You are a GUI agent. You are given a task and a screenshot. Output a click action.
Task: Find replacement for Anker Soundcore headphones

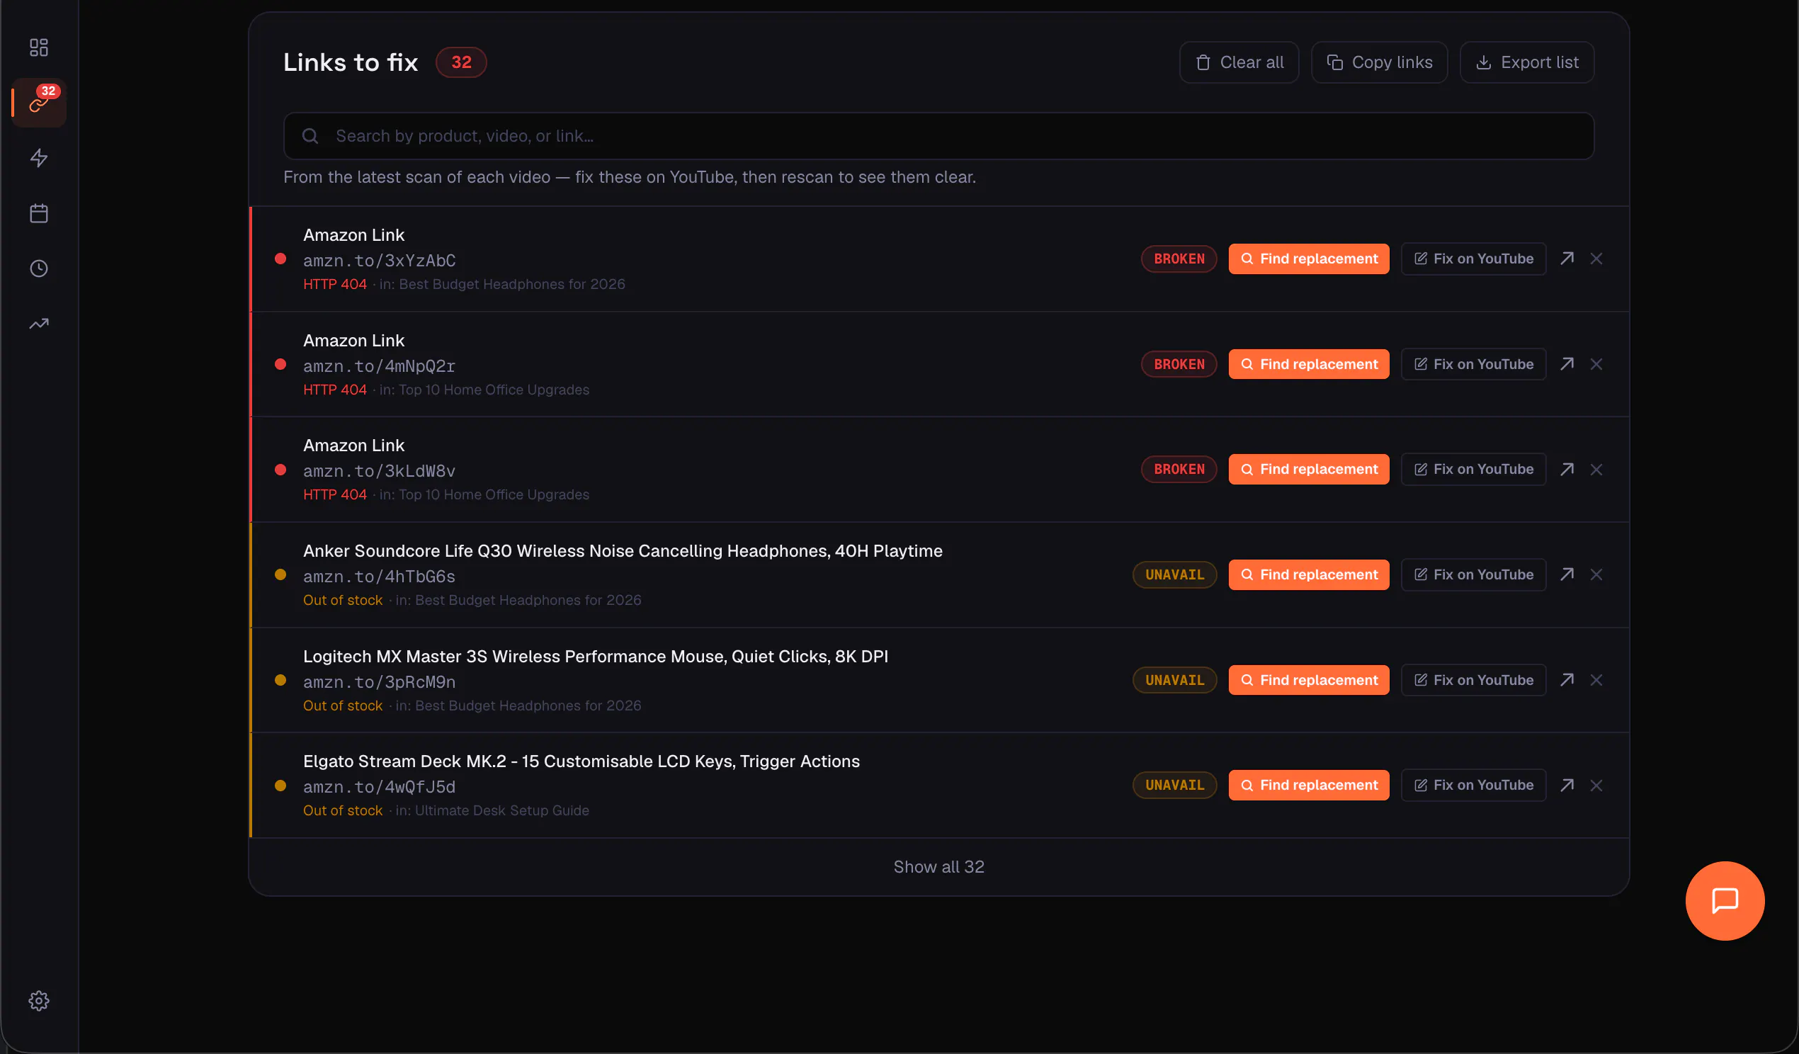click(x=1309, y=575)
